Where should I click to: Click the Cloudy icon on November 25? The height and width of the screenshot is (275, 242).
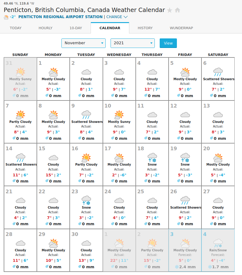(x=152, y=200)
